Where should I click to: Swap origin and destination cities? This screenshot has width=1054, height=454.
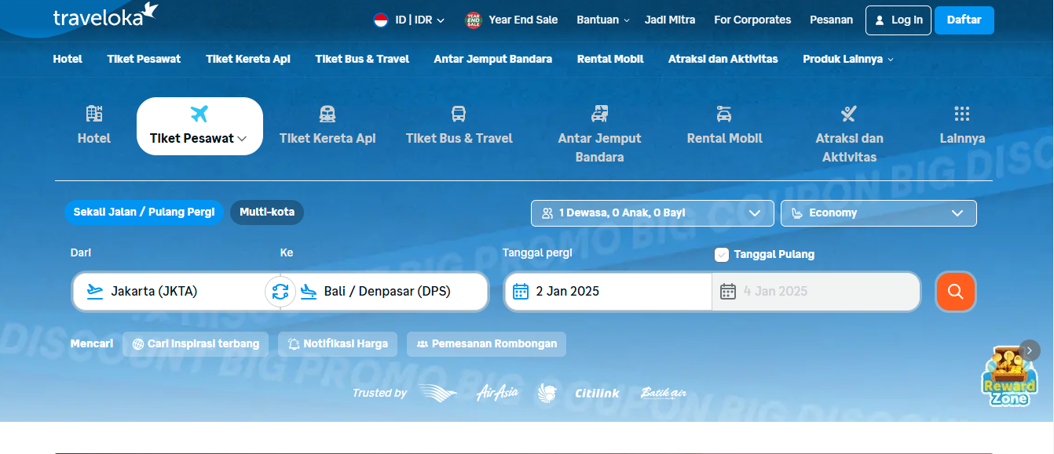pyautogui.click(x=280, y=292)
